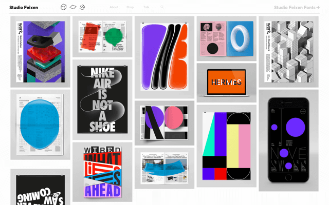Open the About page
Image resolution: width=329 pixels, height=205 pixels.
coord(114,7)
